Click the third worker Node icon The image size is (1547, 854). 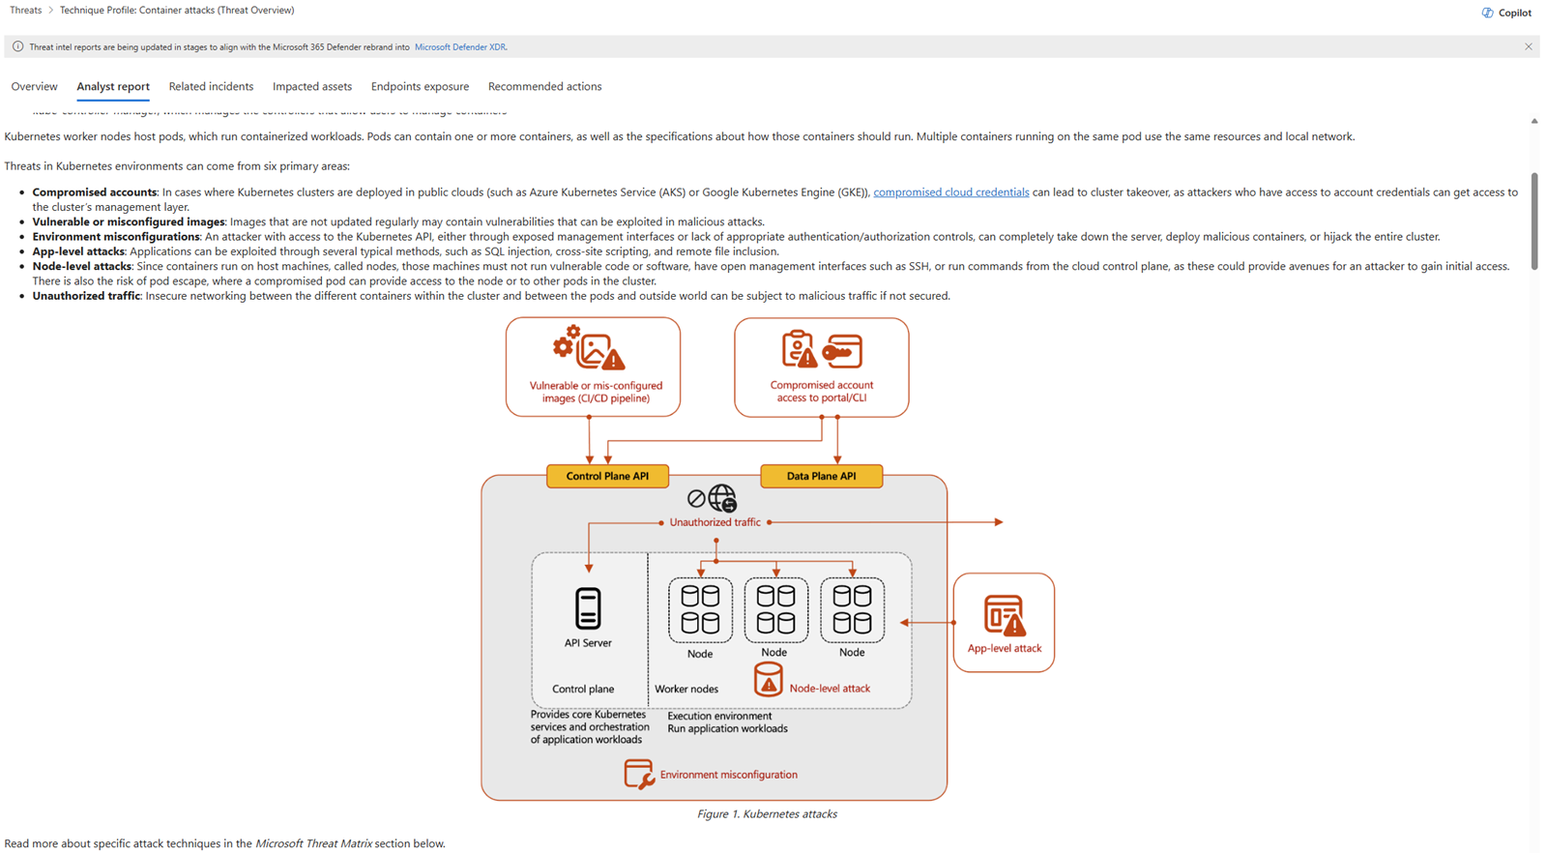852,610
